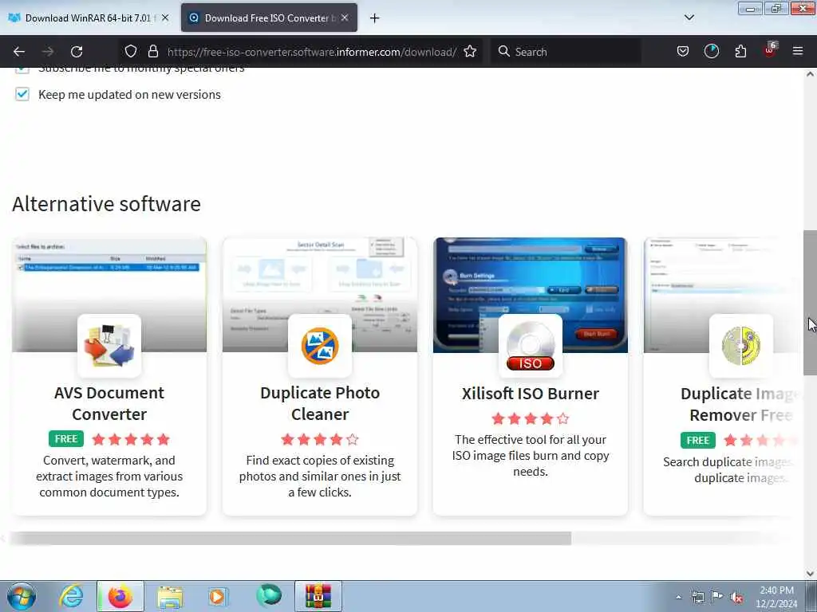Launch Internet Explorer from the taskbar
This screenshot has width=817, height=612.
pos(71,596)
